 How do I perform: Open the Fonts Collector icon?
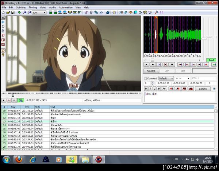[101, 12]
